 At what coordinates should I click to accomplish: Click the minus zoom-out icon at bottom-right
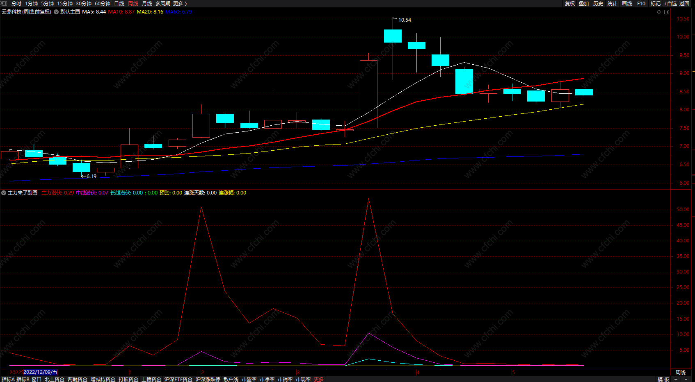(x=686, y=380)
